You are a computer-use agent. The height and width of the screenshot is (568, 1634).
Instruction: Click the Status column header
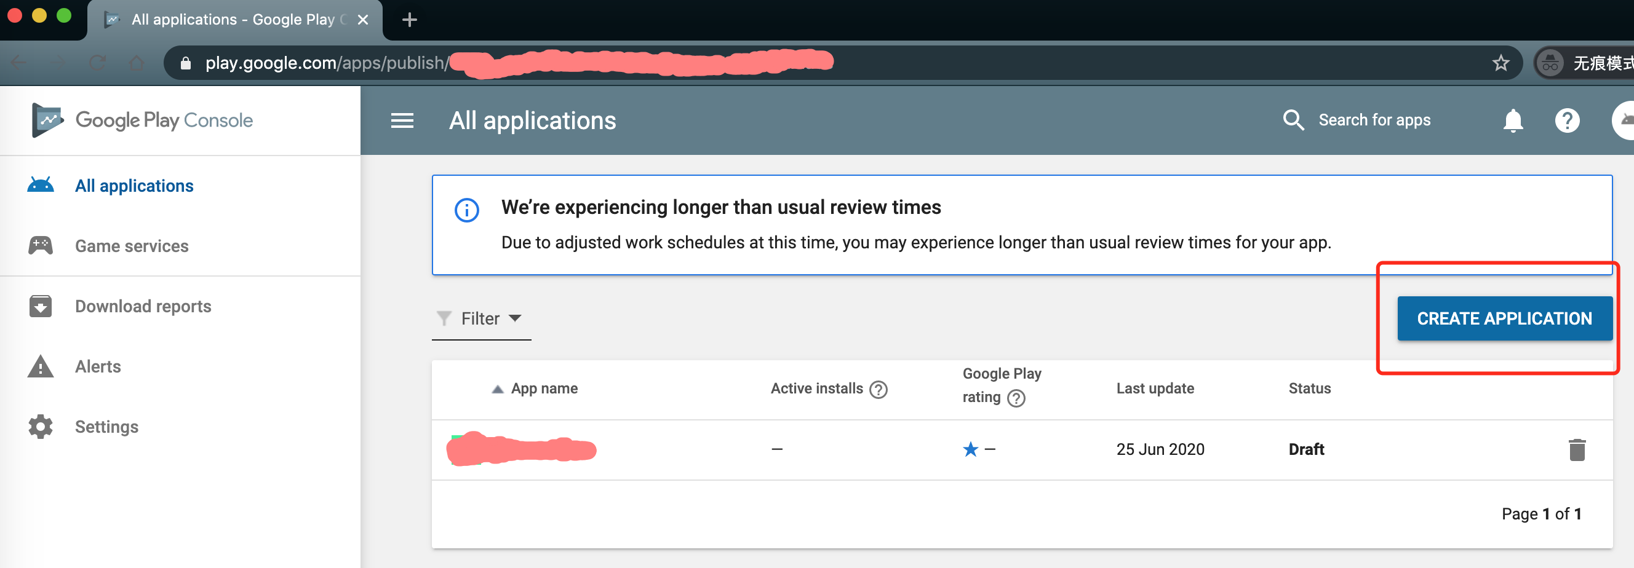pos(1309,389)
